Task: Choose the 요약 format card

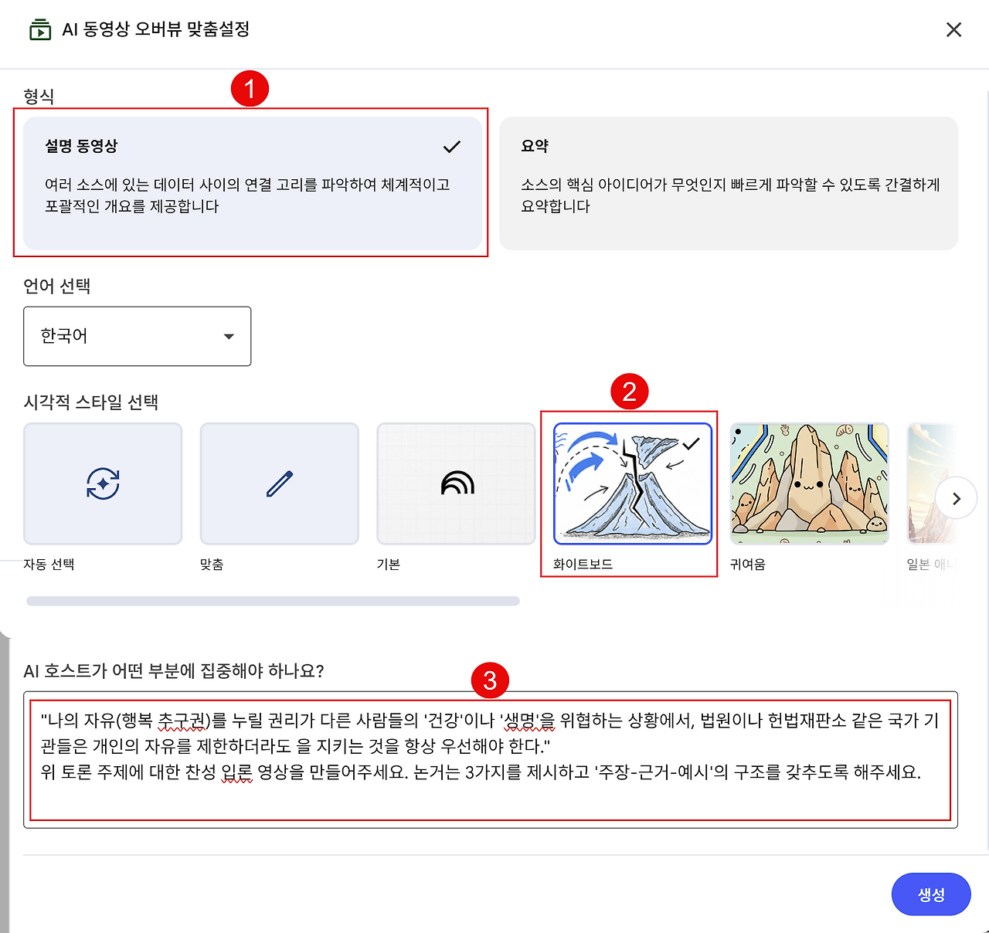Action: point(729,183)
